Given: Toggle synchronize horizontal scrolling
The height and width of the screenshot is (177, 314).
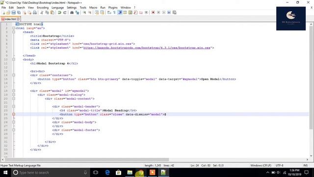Looking at the screenshot, I should point(102,12).
